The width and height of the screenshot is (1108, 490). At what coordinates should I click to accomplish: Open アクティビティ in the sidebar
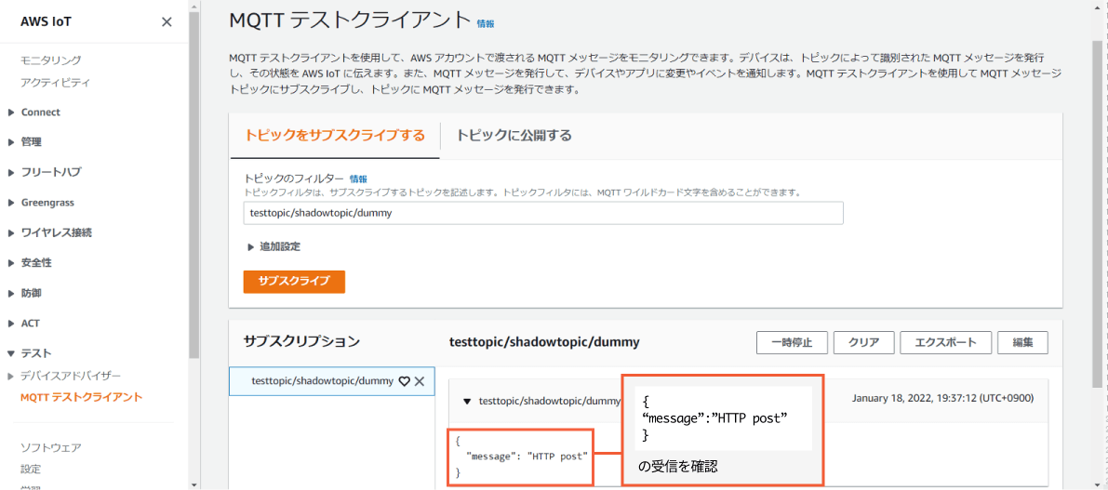[x=56, y=83]
